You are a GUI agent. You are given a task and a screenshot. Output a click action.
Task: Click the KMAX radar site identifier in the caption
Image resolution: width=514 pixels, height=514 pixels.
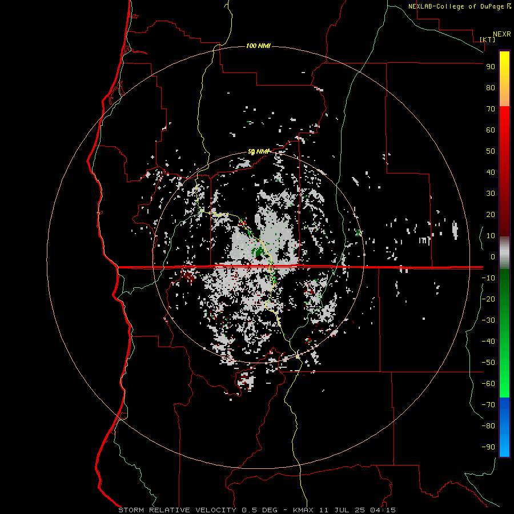303,510
